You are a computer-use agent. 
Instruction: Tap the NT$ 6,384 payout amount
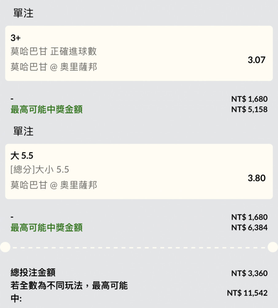(249, 228)
